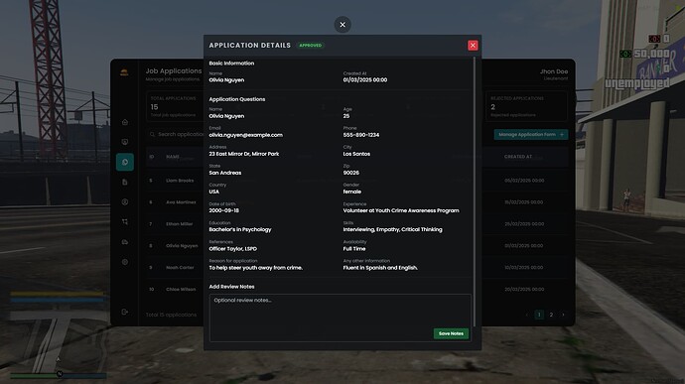Click Volunteer at Youth Crime Awareness Program
The height and width of the screenshot is (384, 685).
(401, 210)
